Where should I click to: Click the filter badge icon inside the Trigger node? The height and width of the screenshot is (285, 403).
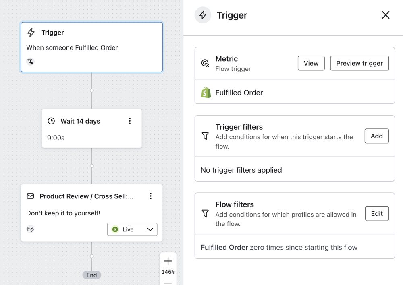pyautogui.click(x=30, y=61)
